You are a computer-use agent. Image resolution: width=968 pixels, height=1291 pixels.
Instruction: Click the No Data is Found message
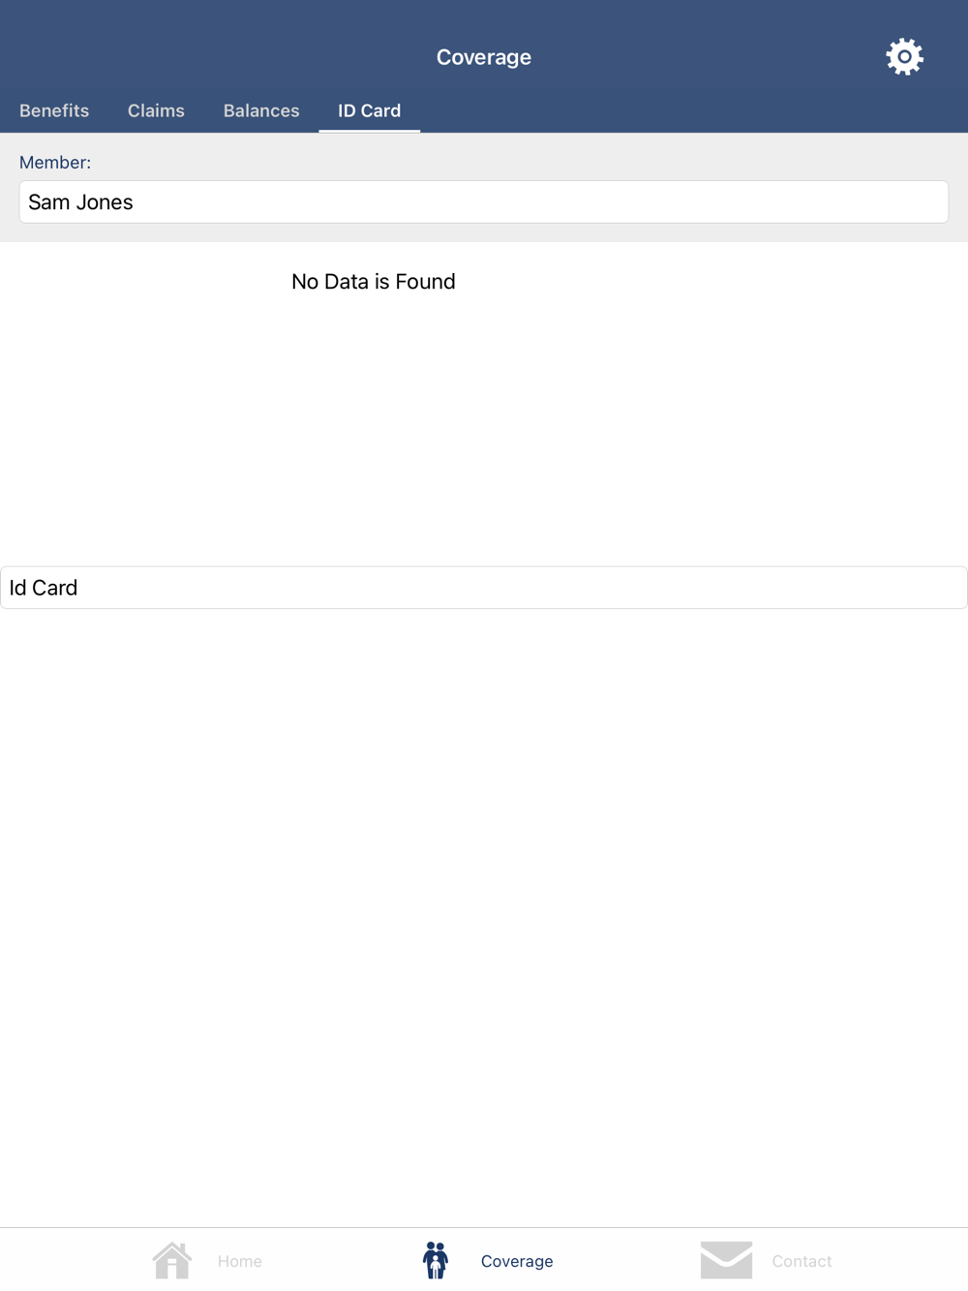tap(374, 282)
